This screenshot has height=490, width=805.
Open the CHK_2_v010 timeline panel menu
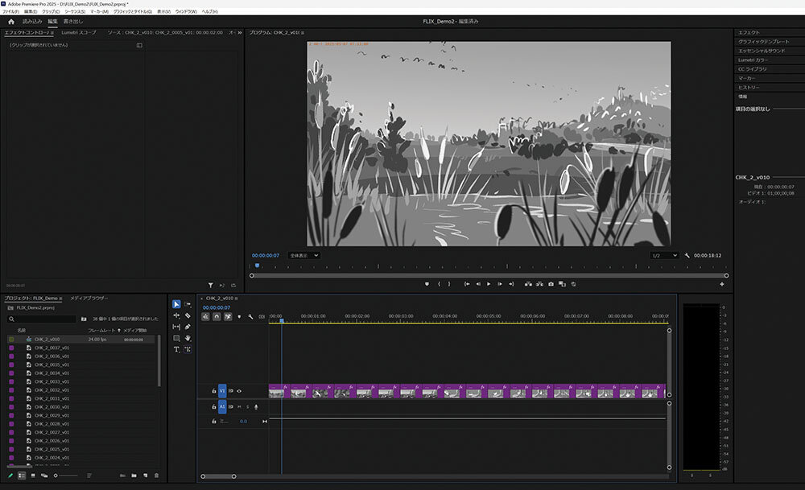pyautogui.click(x=236, y=299)
